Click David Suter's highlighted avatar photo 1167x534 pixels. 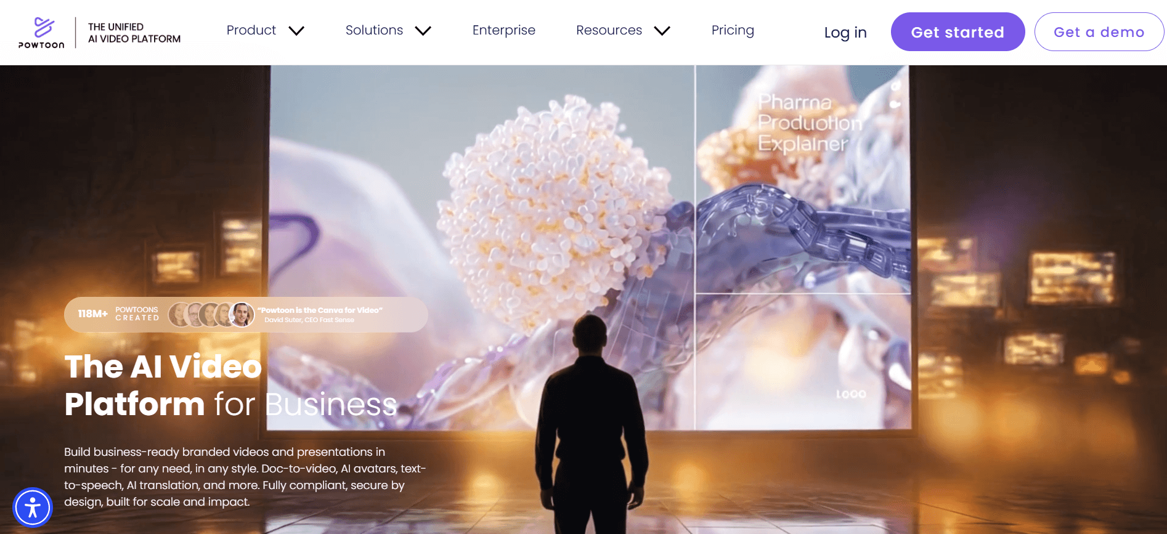(x=242, y=315)
